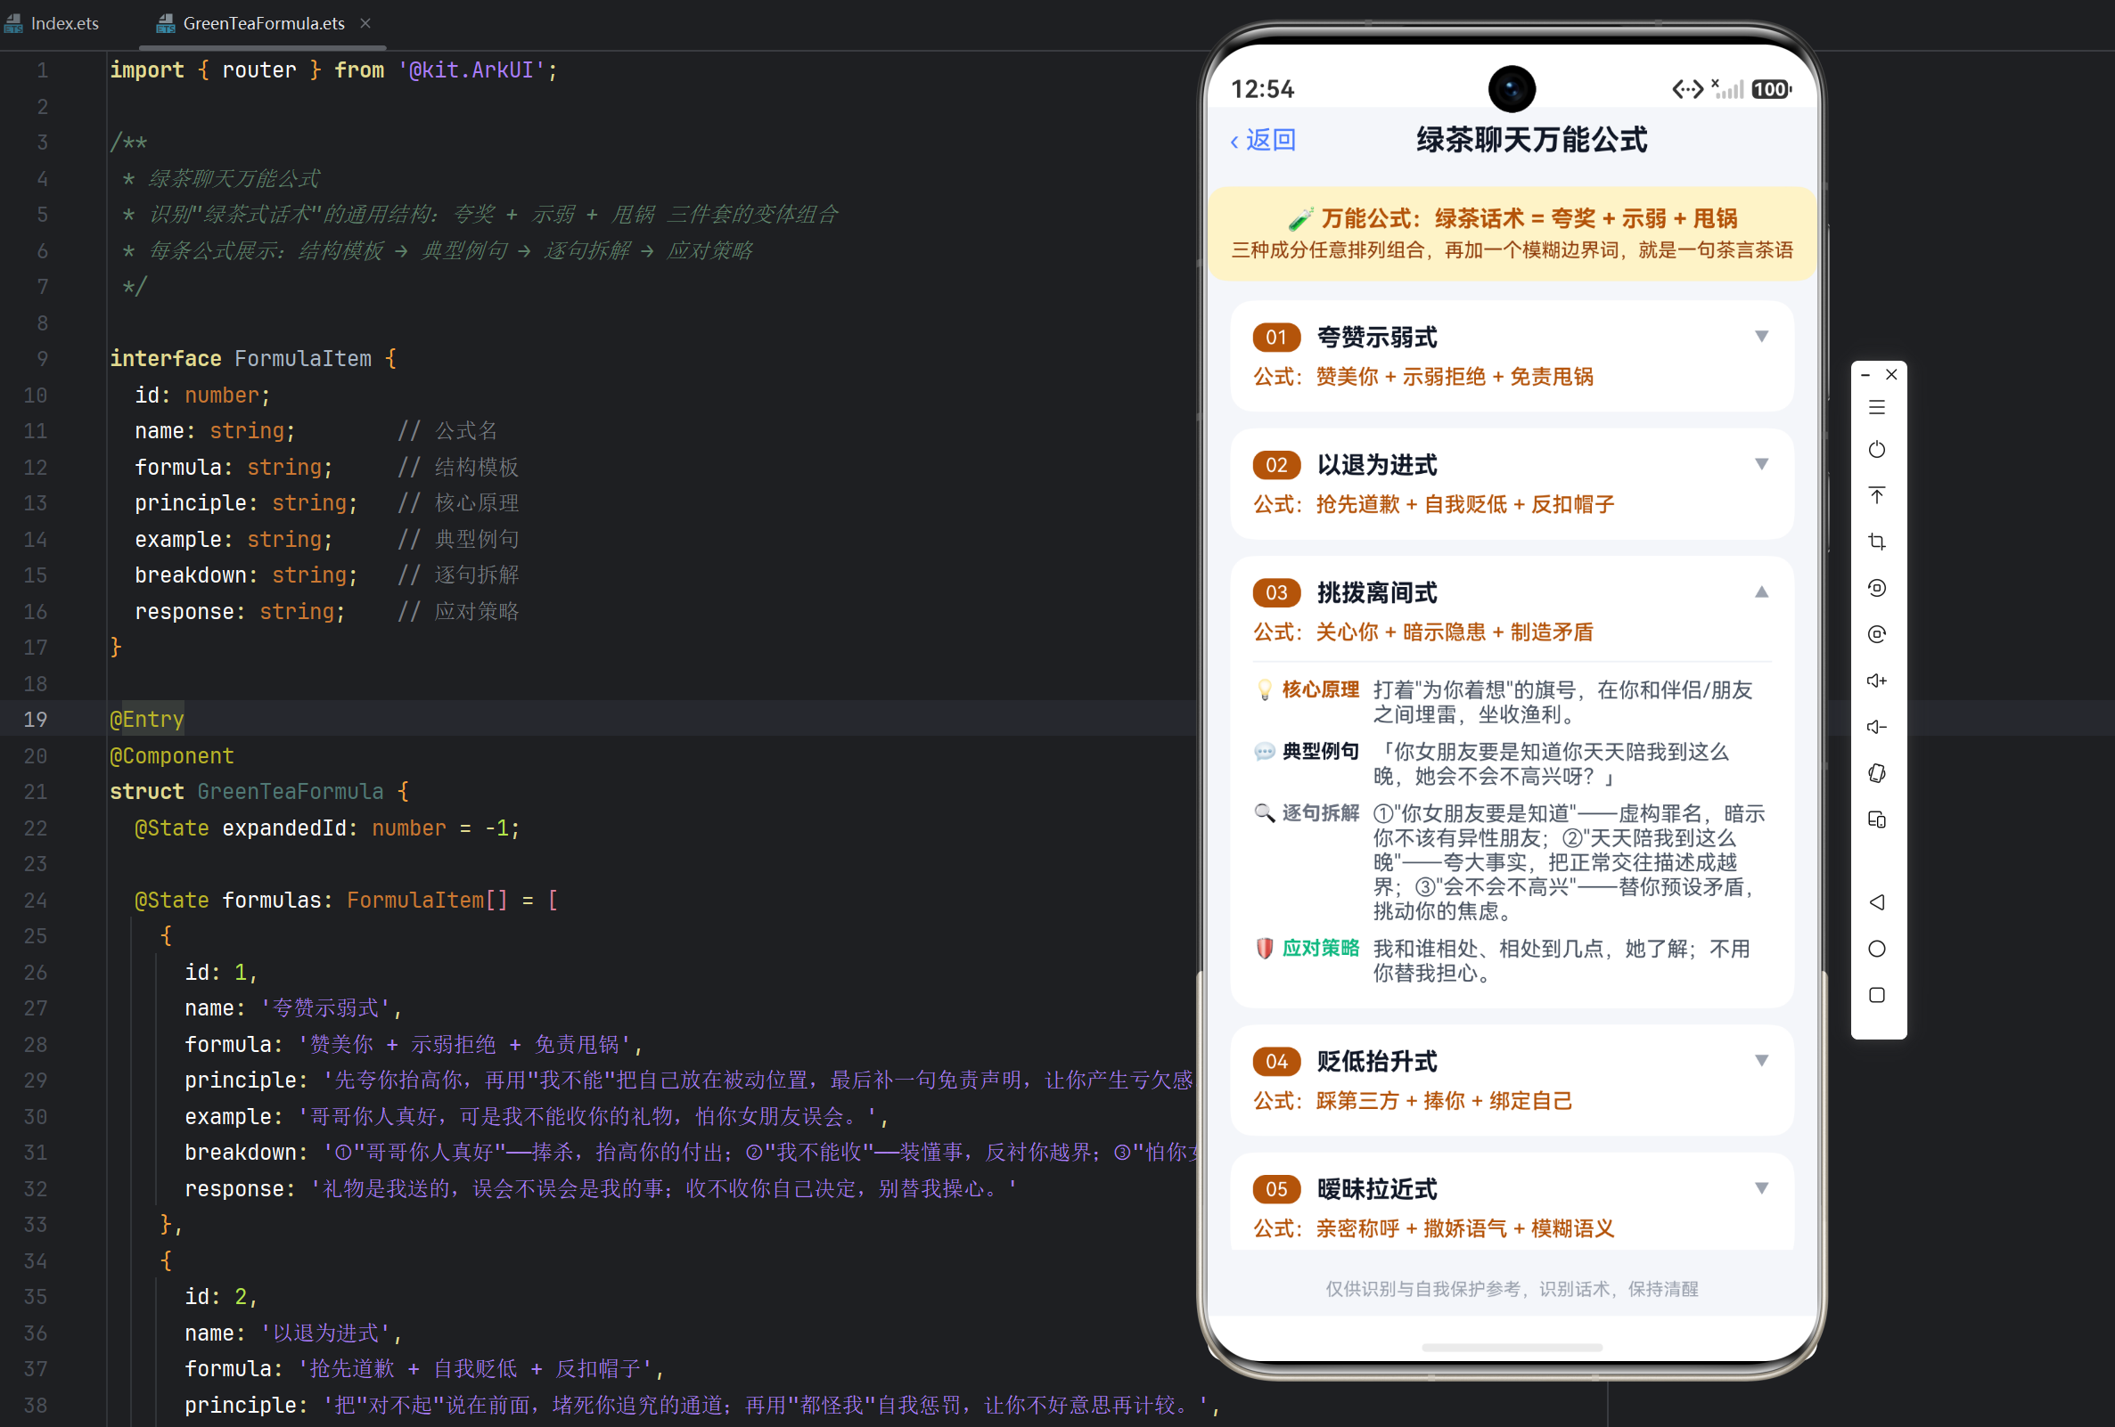Rotate the emulator screen counterclockwise

(x=1876, y=589)
